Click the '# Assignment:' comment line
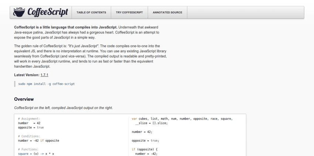This screenshot has height=156, width=314. (x=29, y=119)
